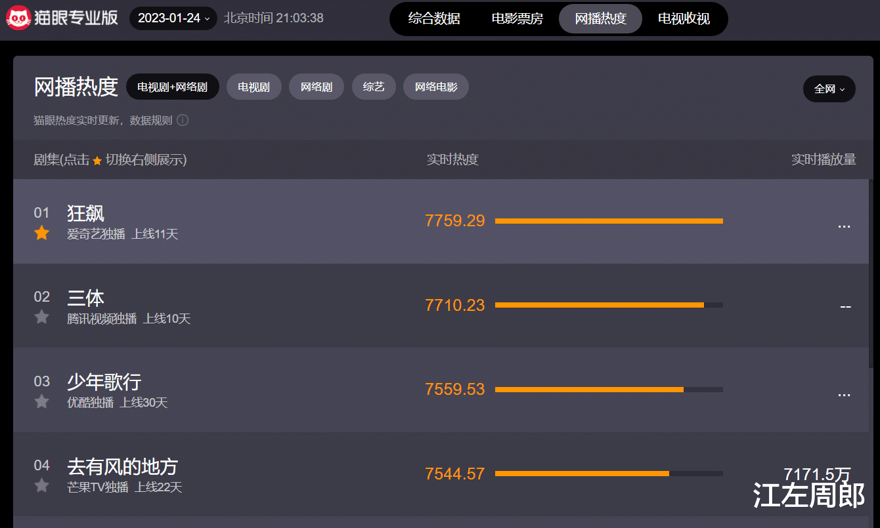Filter by 网络电影

pos(436,87)
